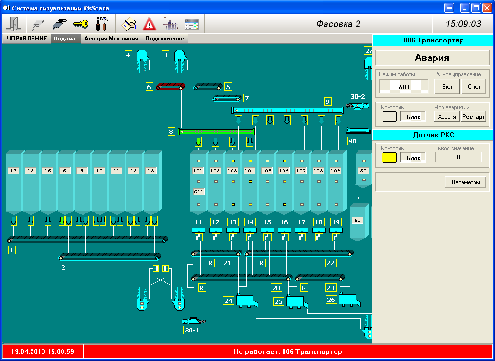Click the machine icon labeled 24
Viewport: 495px width, 361px height.
245,301
